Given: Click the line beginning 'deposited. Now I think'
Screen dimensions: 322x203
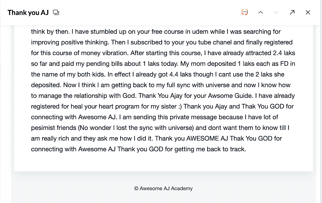Looking at the screenshot, I should tap(161, 85).
